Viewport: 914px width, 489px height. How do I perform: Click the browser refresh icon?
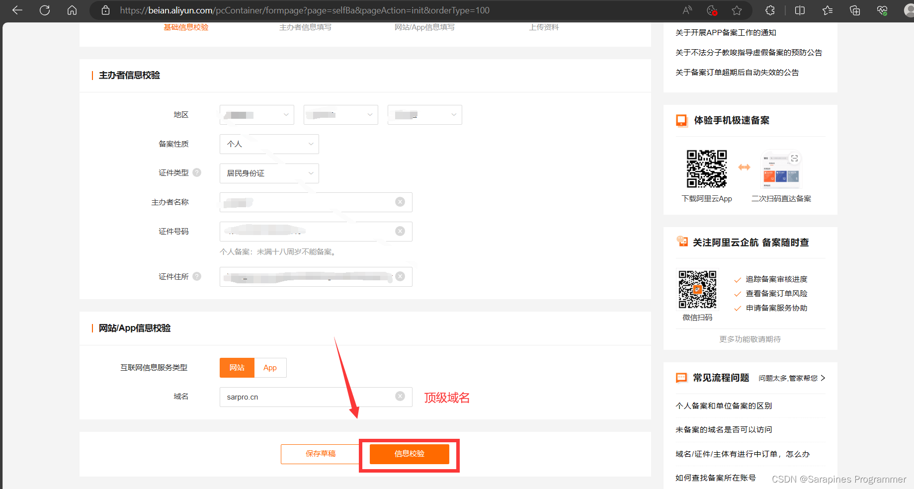pos(45,10)
